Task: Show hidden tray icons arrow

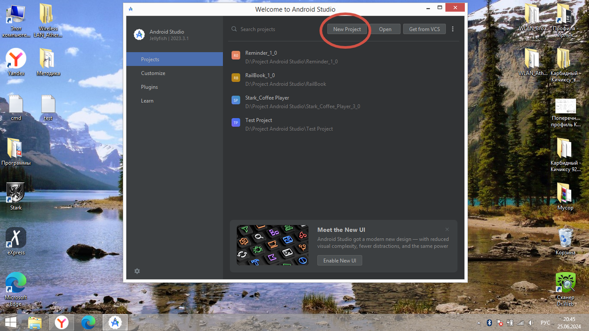Action: 479,323
